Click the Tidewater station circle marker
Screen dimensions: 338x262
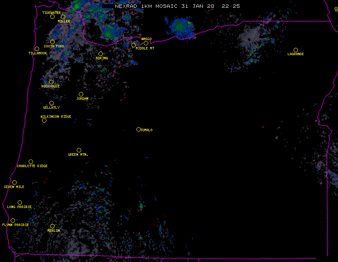(x=52, y=16)
